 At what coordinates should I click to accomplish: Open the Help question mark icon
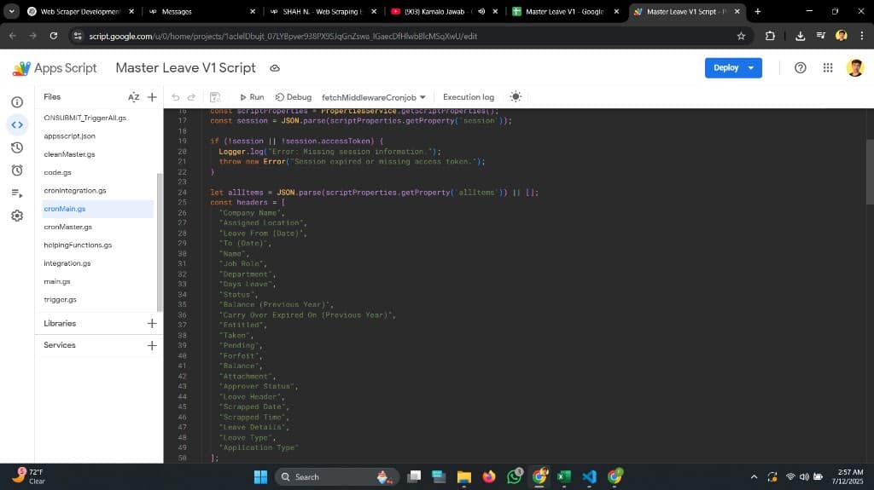coord(800,68)
